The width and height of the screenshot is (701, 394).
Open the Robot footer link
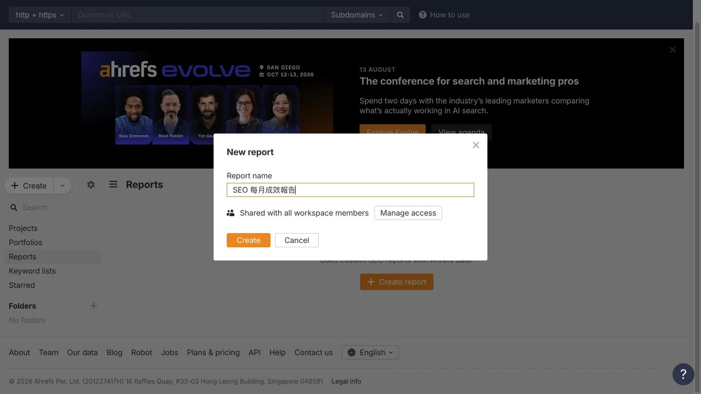pos(141,352)
